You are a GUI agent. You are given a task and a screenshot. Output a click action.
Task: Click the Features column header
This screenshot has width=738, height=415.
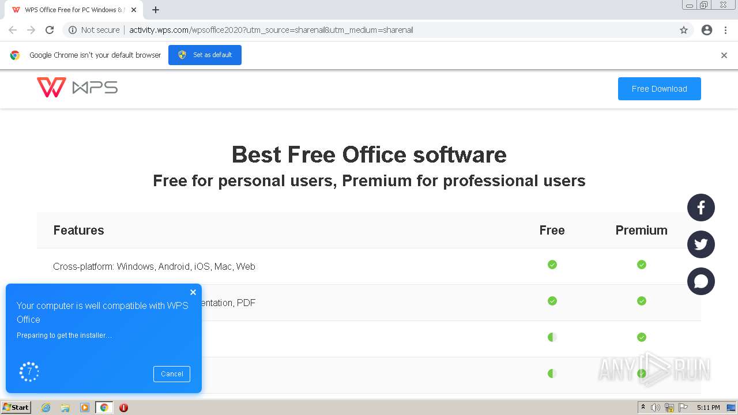click(78, 230)
